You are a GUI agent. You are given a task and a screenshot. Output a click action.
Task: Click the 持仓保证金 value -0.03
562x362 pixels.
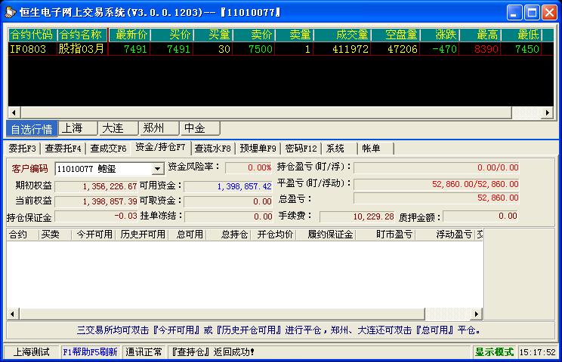click(96, 216)
